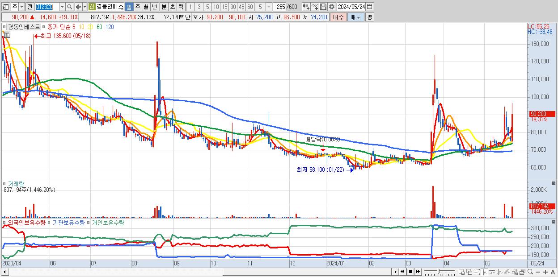Screen dimensions: 558x277
Task: Click the candle count field showing 265
Action: pyautogui.click(x=279, y=7)
